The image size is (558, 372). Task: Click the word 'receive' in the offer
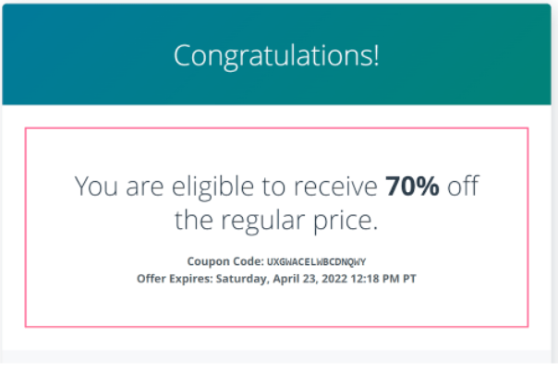[335, 186]
